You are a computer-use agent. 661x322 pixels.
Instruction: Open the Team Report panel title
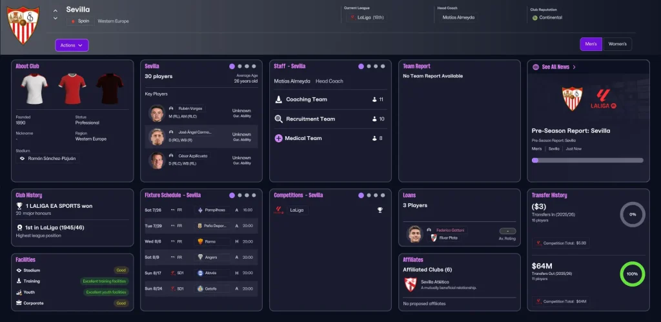pyautogui.click(x=416, y=66)
